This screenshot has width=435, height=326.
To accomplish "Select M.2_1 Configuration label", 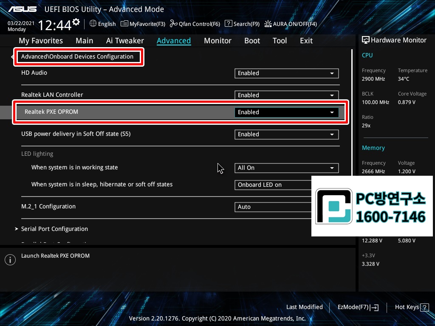I will click(48, 207).
